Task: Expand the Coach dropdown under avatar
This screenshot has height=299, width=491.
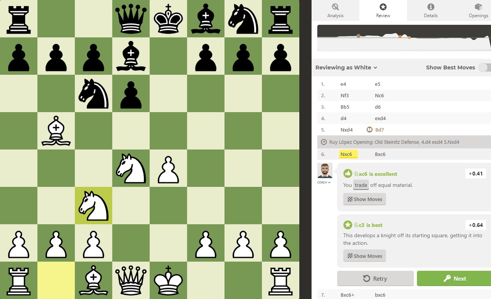Action: [324, 182]
